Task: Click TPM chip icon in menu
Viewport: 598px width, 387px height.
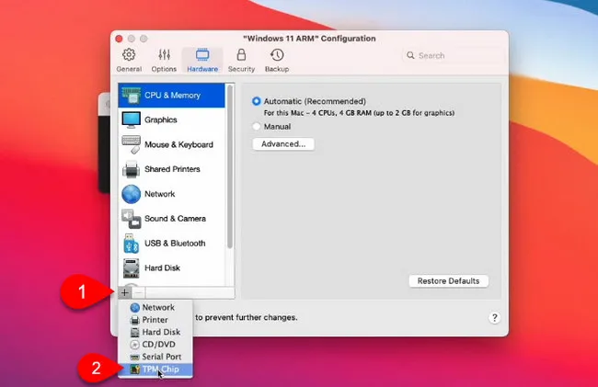Action: click(x=135, y=370)
